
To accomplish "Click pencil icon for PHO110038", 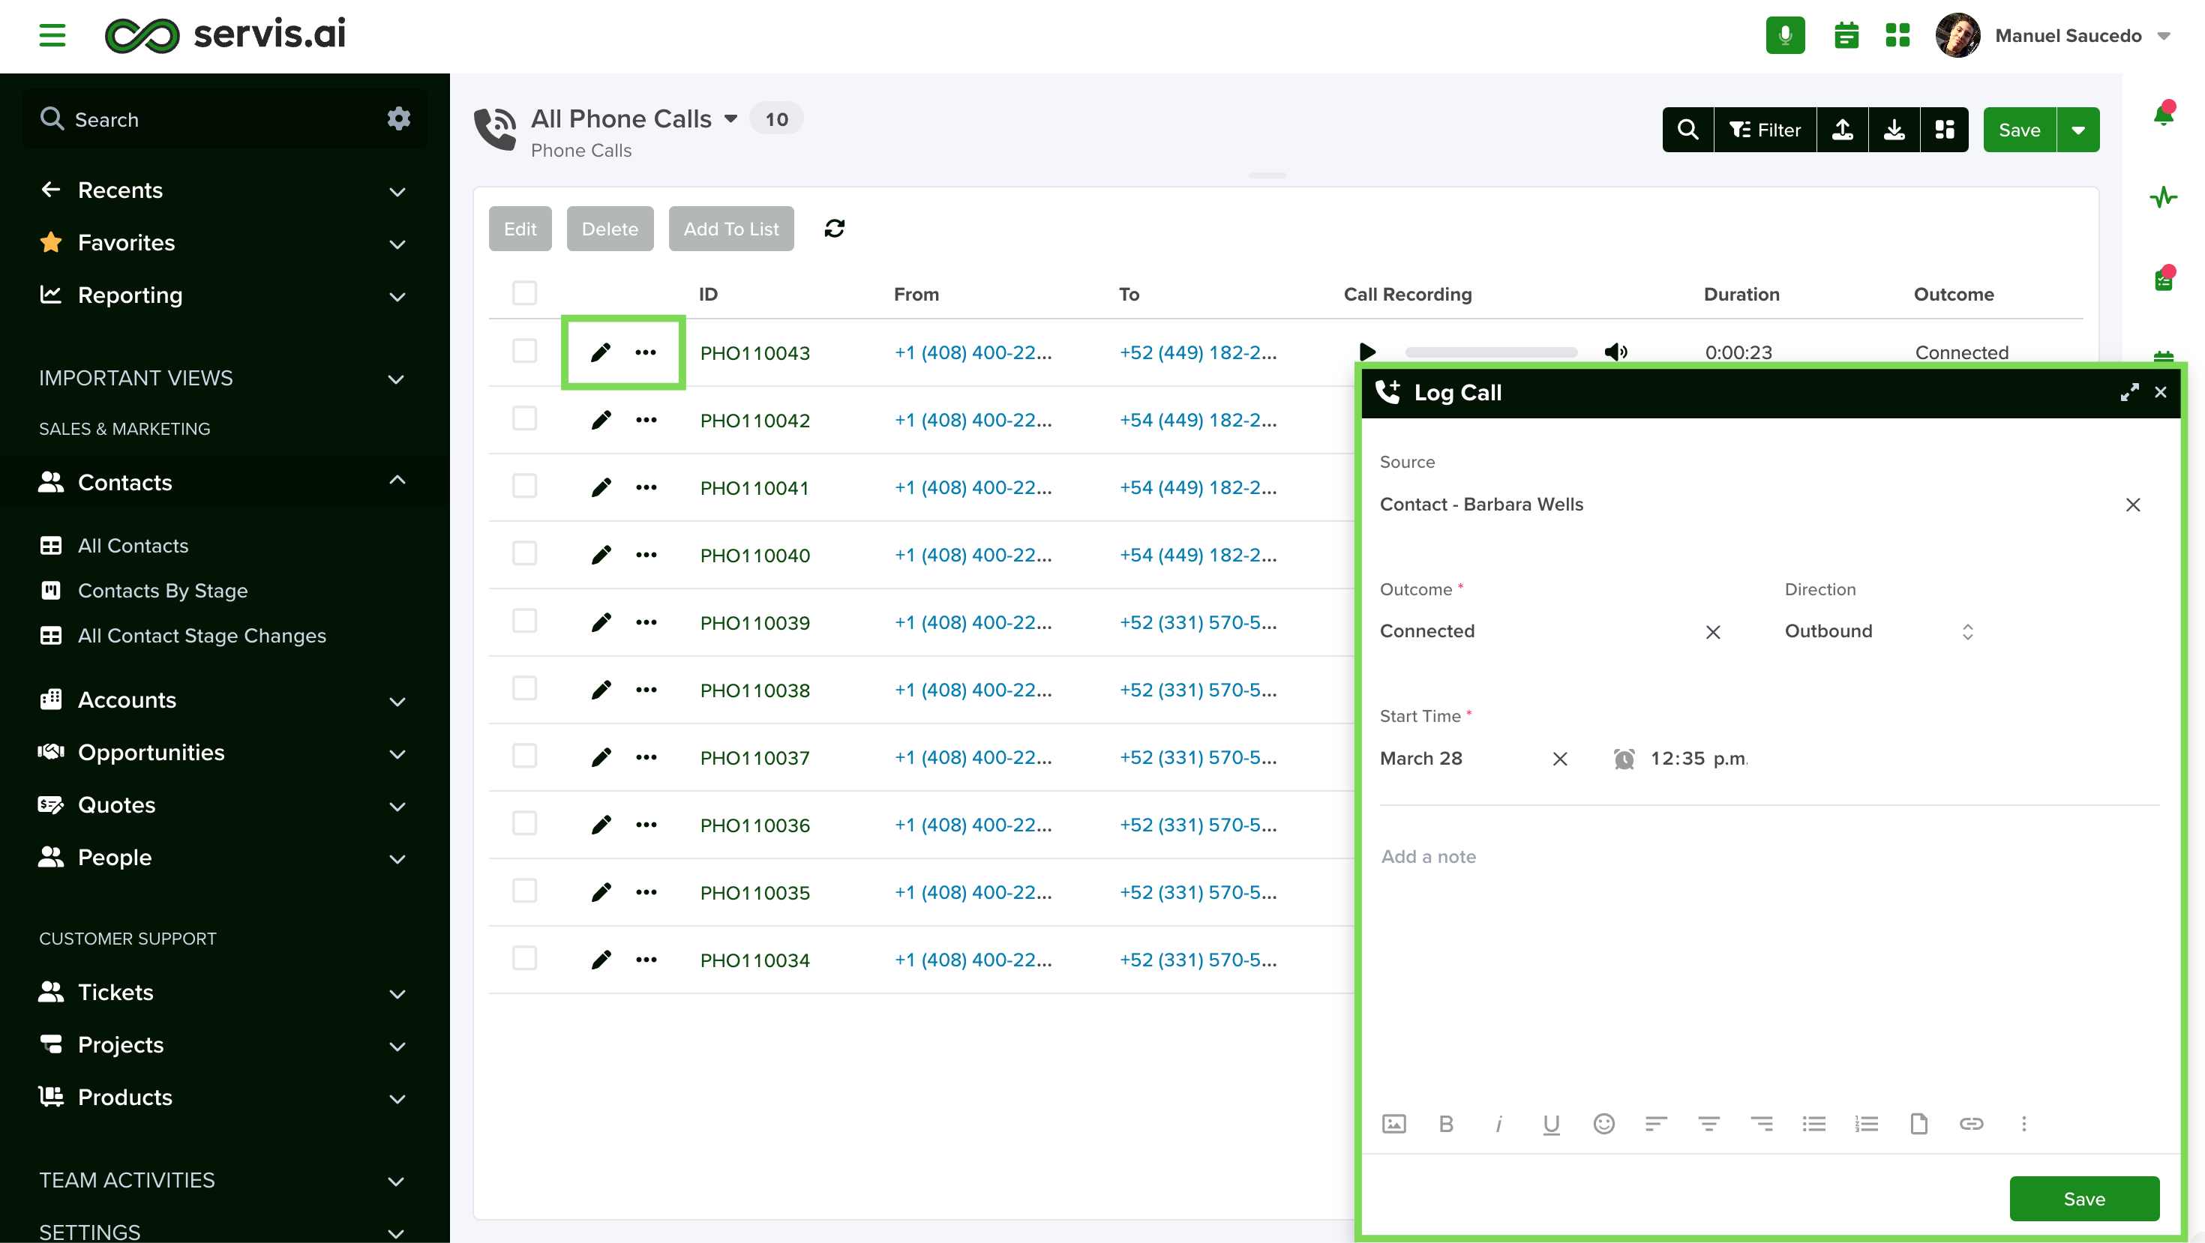I will (x=601, y=690).
